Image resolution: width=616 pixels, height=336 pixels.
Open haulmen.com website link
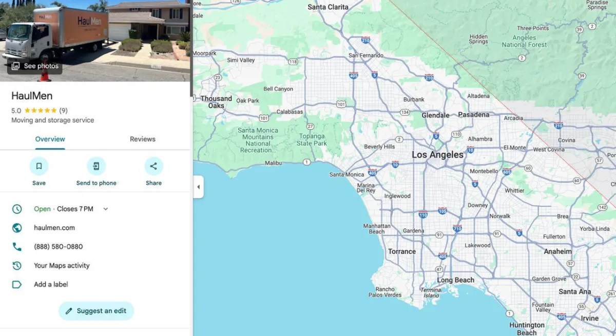click(54, 228)
